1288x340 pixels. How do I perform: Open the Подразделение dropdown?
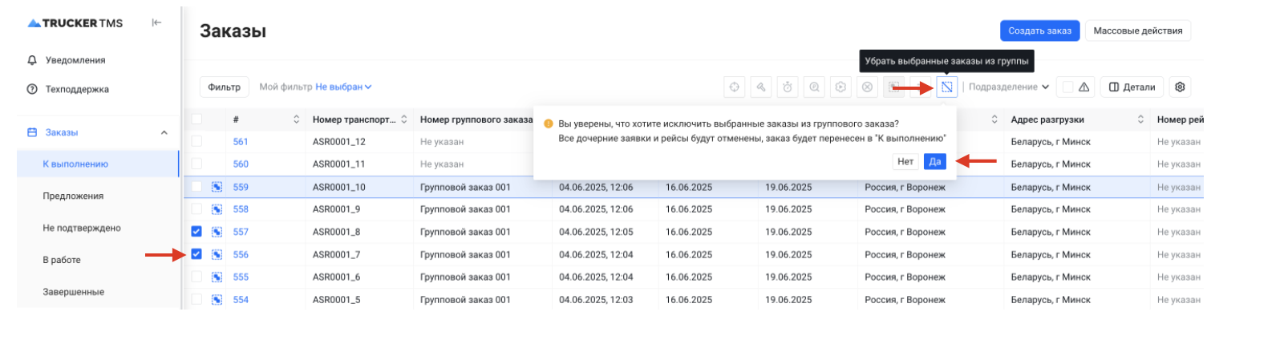coord(1009,87)
